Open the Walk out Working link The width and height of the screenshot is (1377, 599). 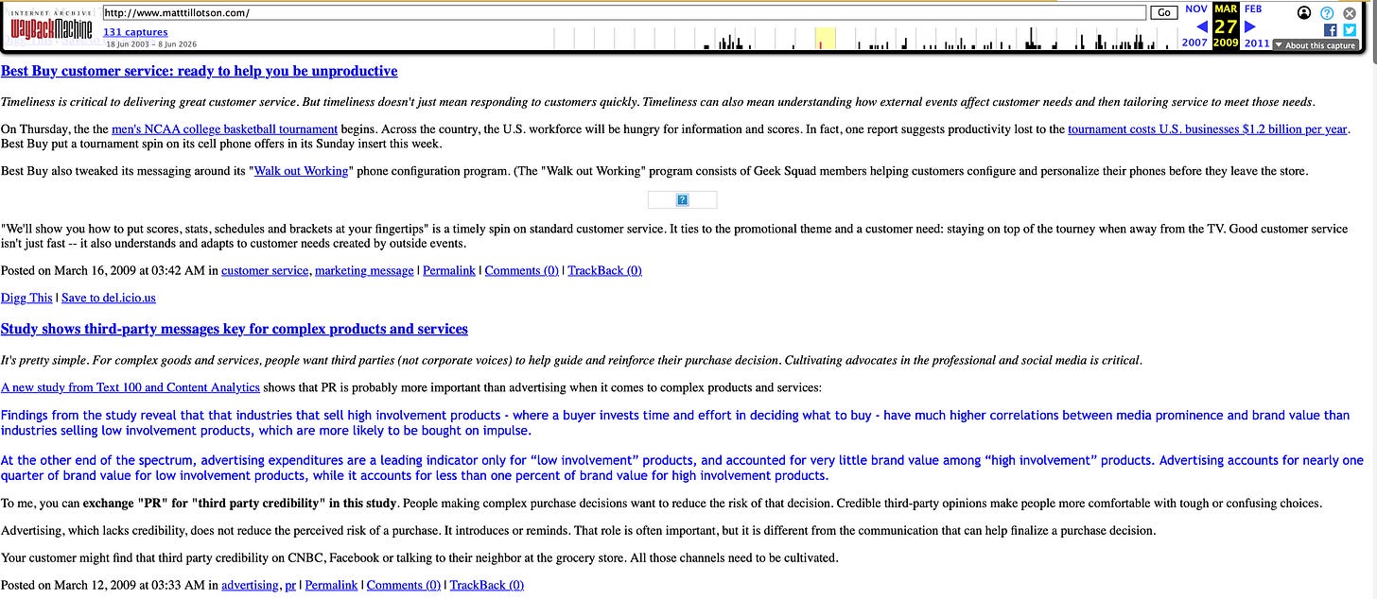301,171
